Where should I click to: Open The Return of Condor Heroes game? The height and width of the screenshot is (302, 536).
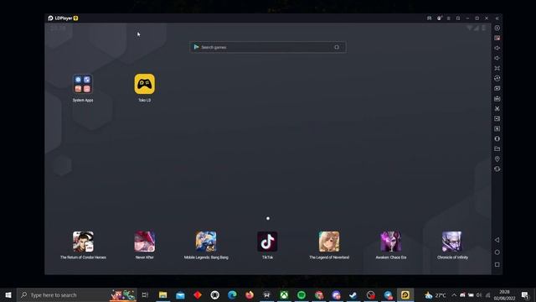(x=83, y=242)
